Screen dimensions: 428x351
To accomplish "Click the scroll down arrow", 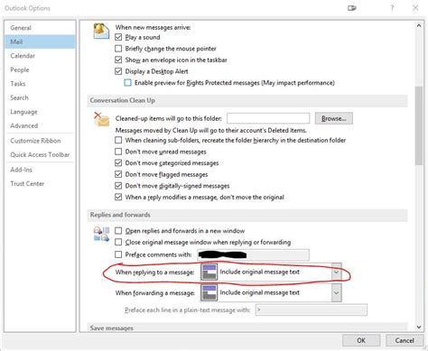I will click(419, 328).
